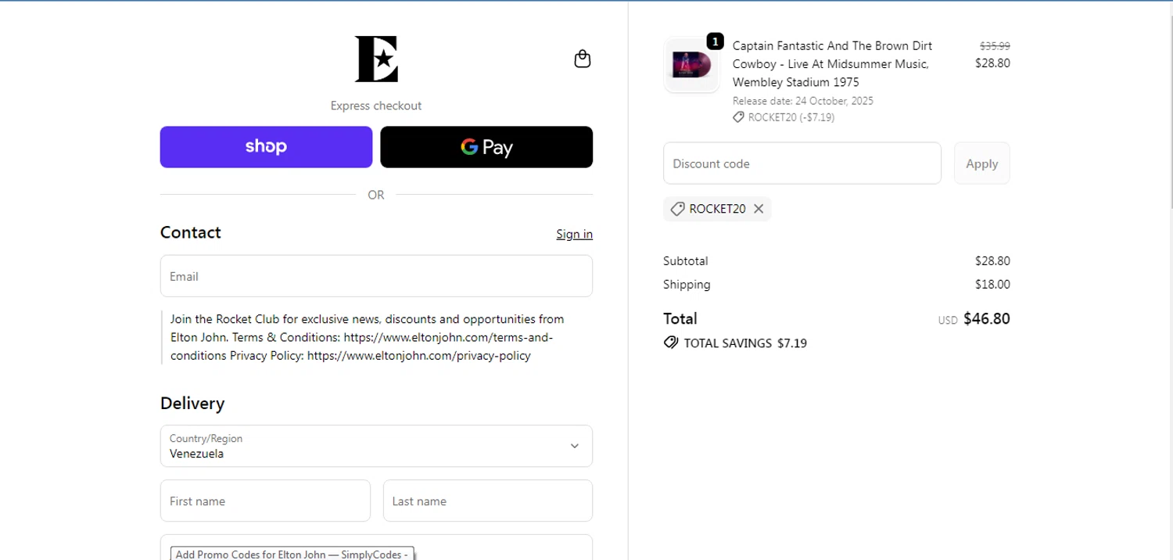Open the Country/Region dropdown
The height and width of the screenshot is (560, 1173).
pyautogui.click(x=376, y=446)
